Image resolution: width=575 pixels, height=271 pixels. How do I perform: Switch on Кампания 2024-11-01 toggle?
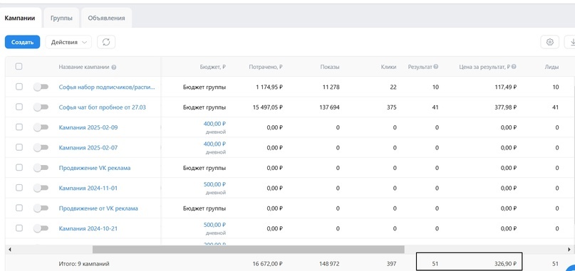coord(41,188)
